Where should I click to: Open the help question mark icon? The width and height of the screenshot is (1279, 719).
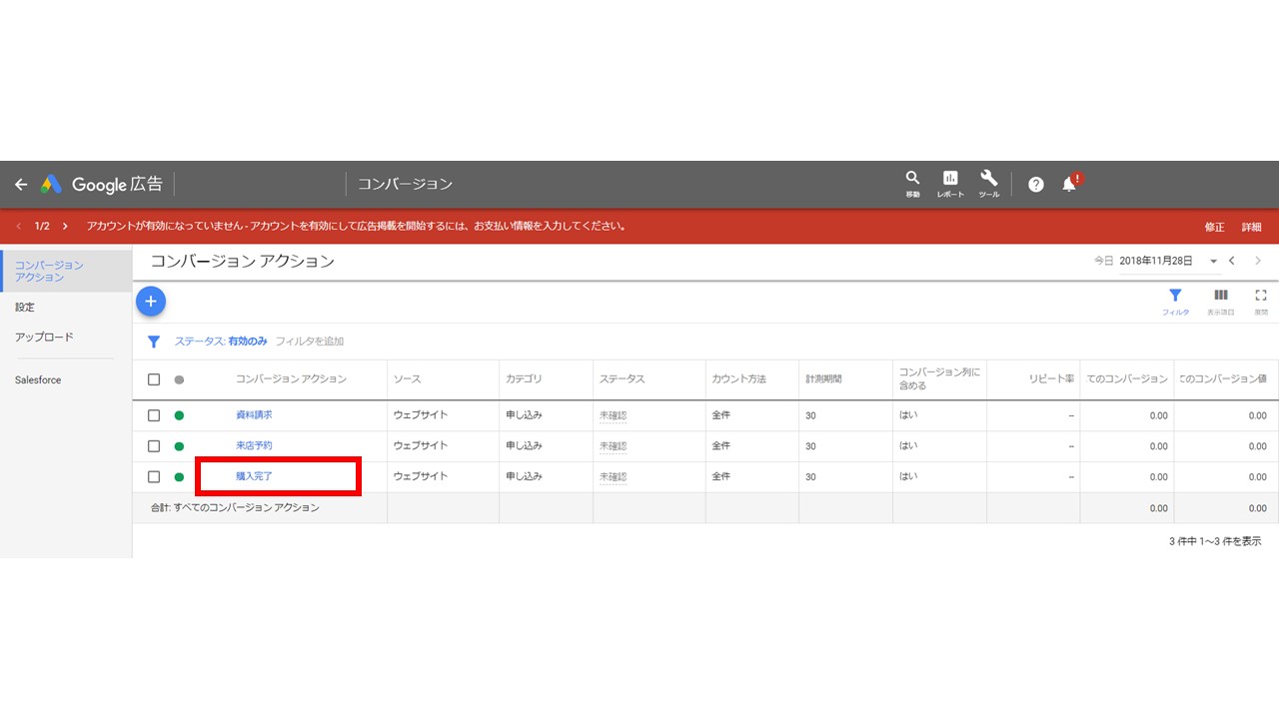1036,185
